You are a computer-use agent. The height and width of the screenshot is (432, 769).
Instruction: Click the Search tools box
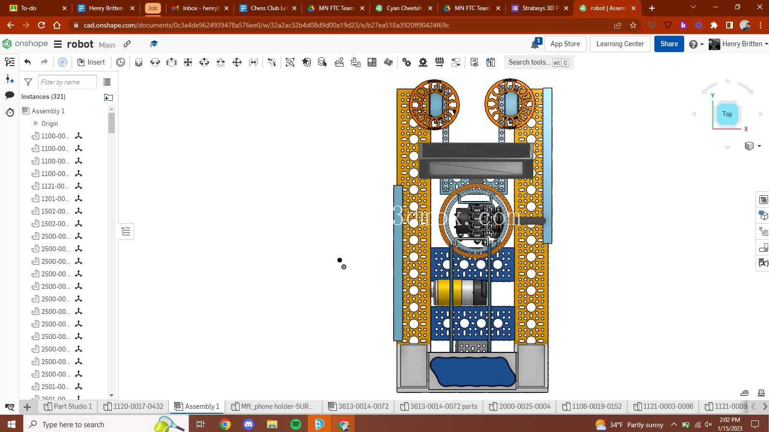(x=539, y=62)
